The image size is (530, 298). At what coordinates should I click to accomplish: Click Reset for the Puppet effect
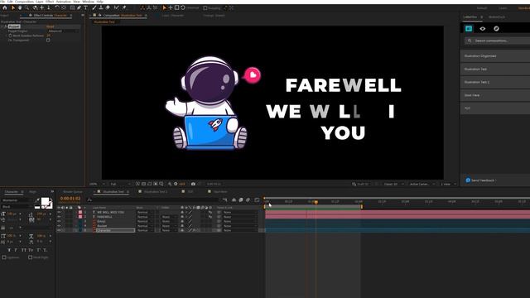click(50, 26)
